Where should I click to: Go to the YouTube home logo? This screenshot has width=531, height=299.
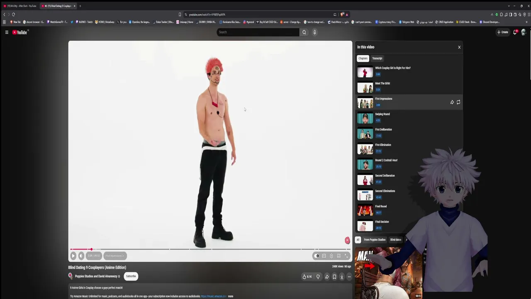click(x=19, y=32)
